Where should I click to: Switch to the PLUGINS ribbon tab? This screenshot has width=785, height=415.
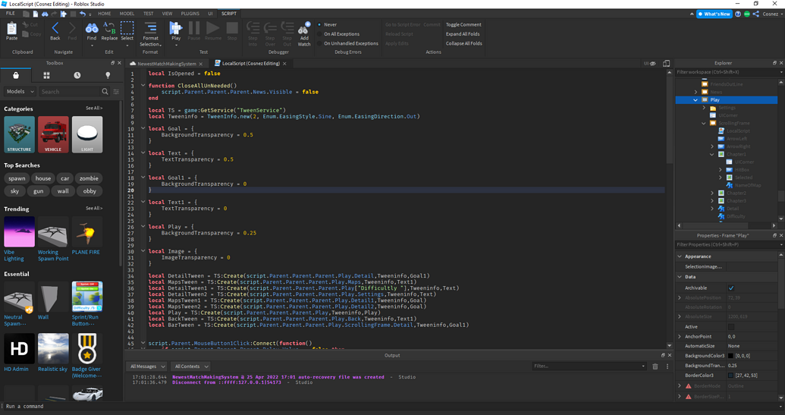[190, 14]
